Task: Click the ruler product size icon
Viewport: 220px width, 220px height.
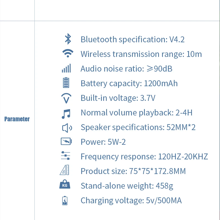Action: [65, 171]
